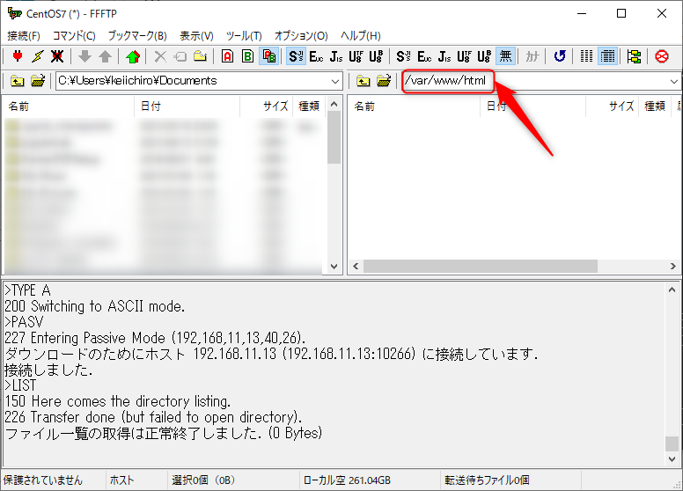The height and width of the screenshot is (491, 683).
Task: Go up one folder on local pane
Action: tap(17, 81)
